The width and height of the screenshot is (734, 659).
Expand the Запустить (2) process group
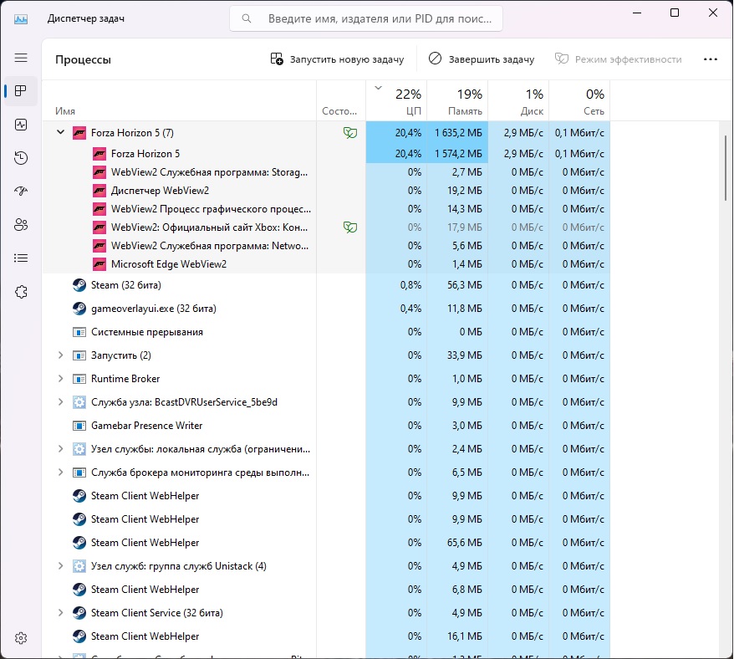point(60,355)
